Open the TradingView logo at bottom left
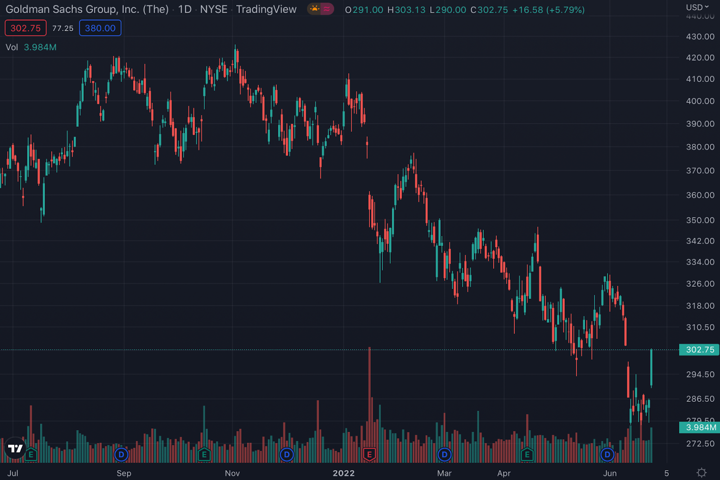This screenshot has width=720, height=480. 15,448
